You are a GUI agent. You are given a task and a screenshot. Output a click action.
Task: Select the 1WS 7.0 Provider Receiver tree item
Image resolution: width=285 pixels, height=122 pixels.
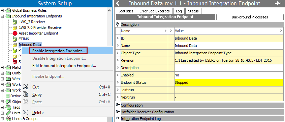coord(40,28)
